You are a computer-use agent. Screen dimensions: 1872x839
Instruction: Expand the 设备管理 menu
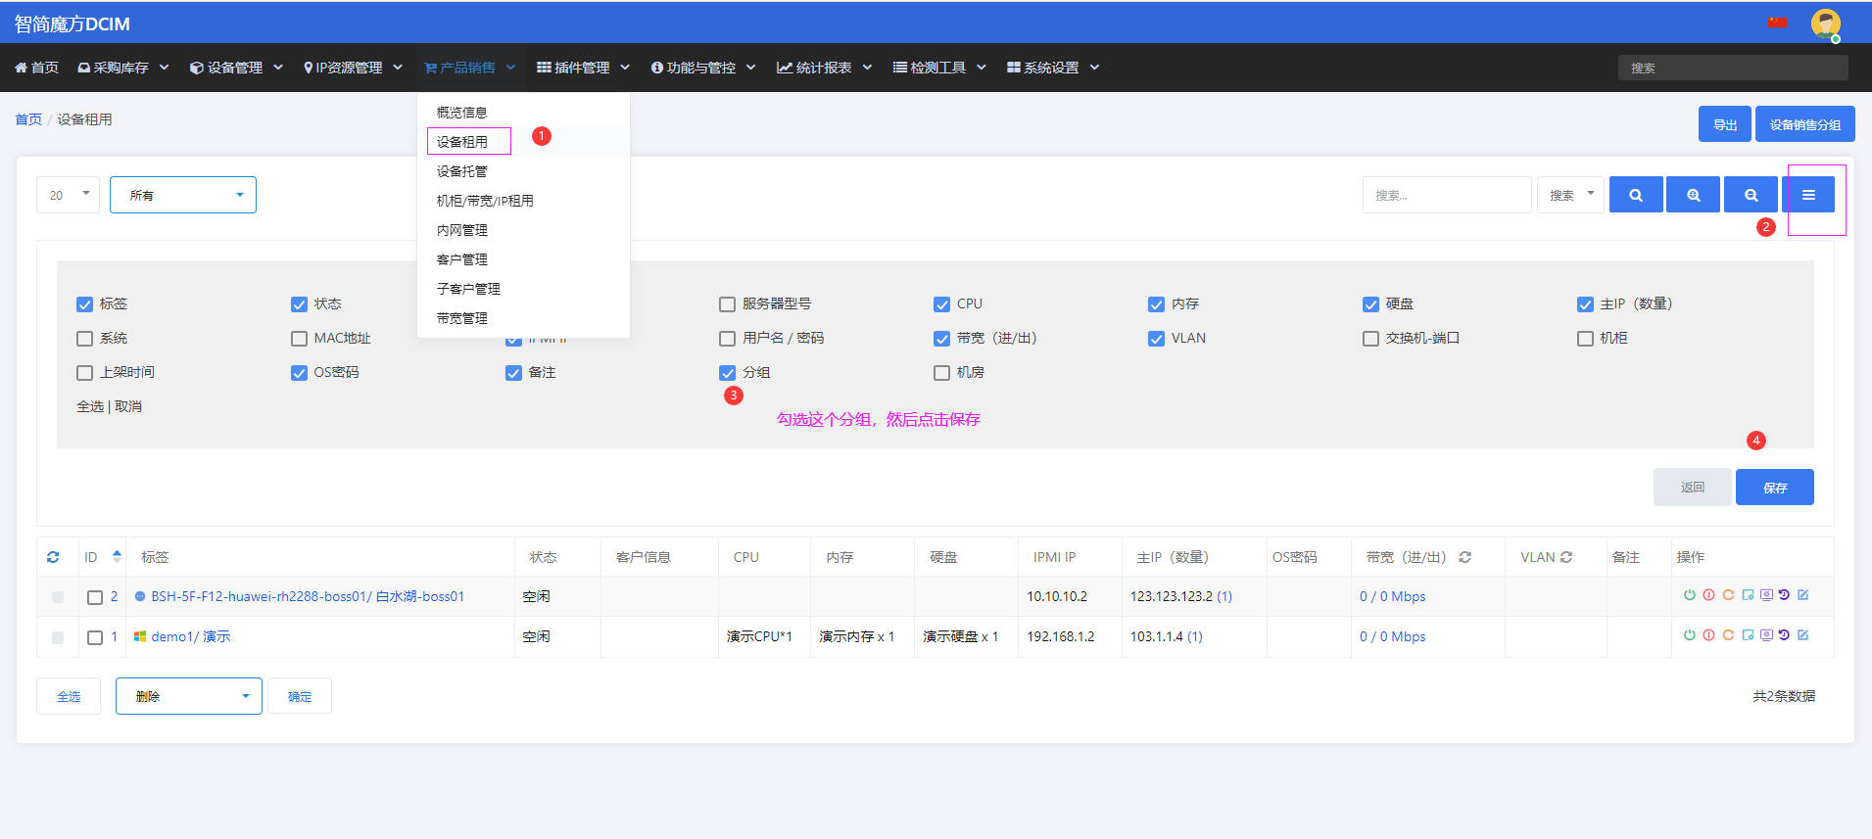coord(236,68)
